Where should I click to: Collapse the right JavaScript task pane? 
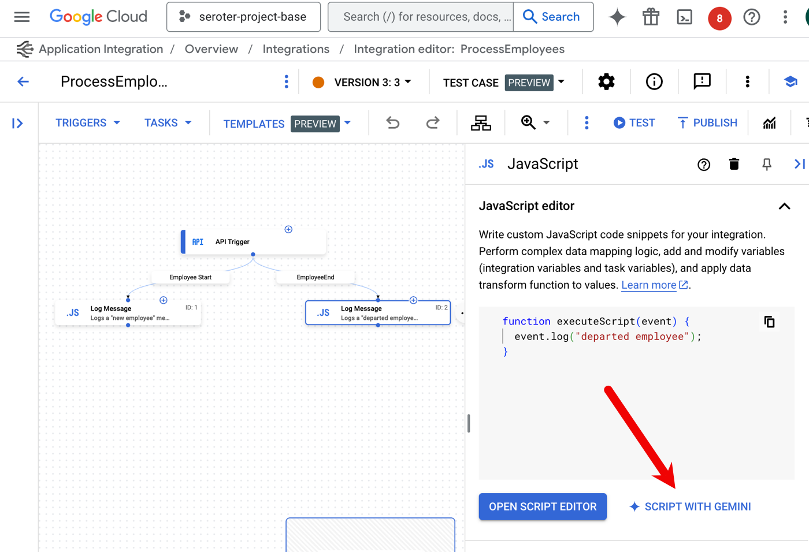click(799, 165)
